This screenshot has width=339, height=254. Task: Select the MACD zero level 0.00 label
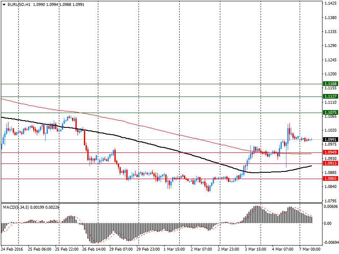[x=328, y=224]
